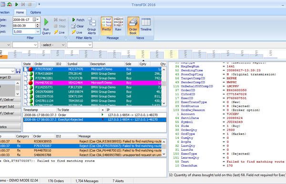Select the ExecRpt-Rejected transaction row
286x184 pixels.
click(95, 119)
